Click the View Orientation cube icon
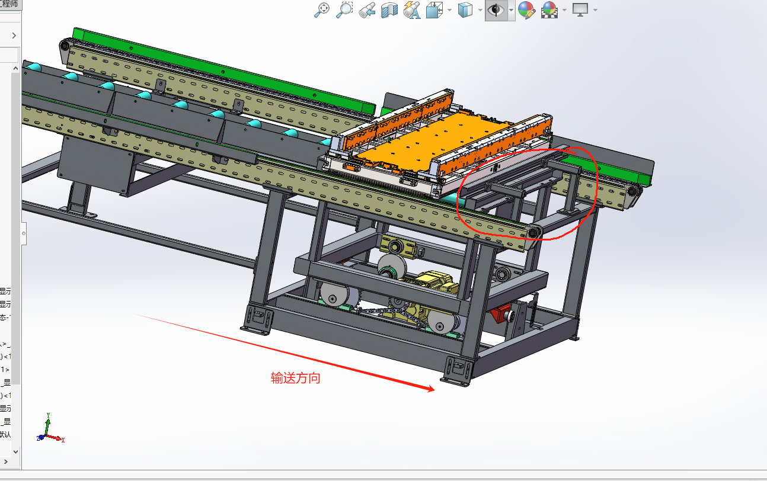Image resolution: width=767 pixels, height=481 pixels. click(x=436, y=9)
